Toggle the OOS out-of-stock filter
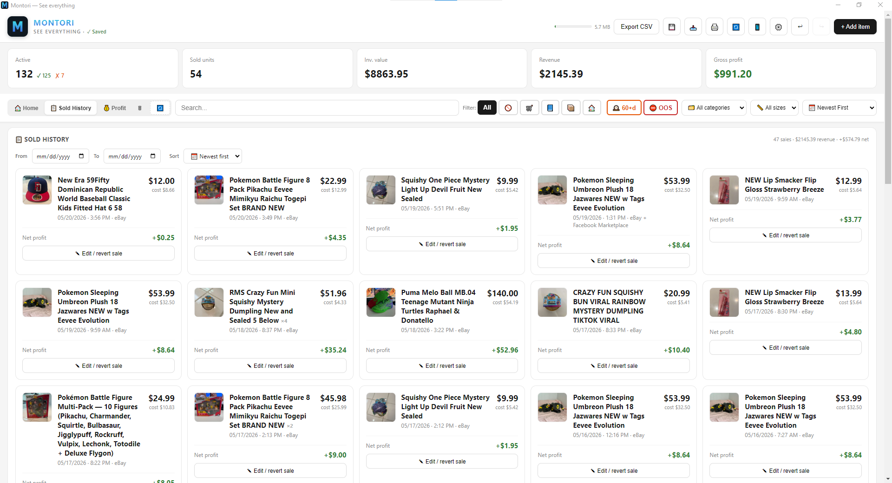Image resolution: width=892 pixels, height=483 pixels. pos(661,108)
